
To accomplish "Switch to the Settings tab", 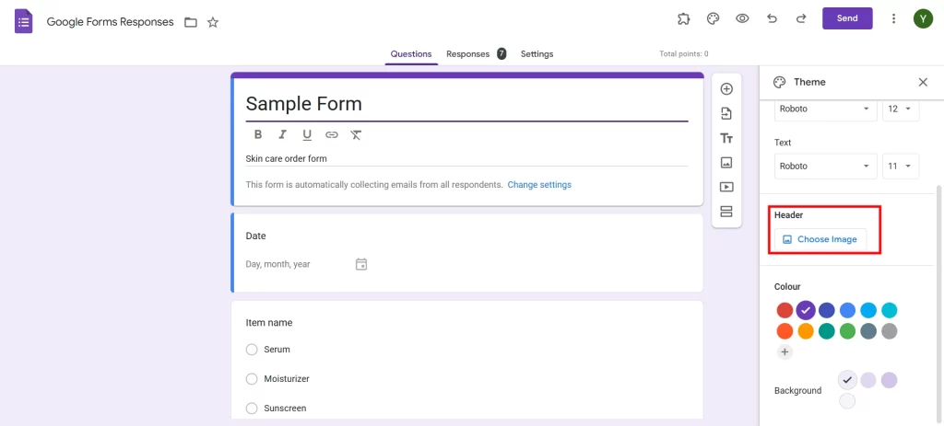I will coord(537,54).
